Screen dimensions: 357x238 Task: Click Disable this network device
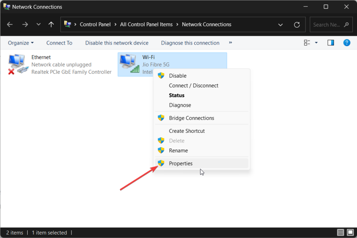coord(117,43)
